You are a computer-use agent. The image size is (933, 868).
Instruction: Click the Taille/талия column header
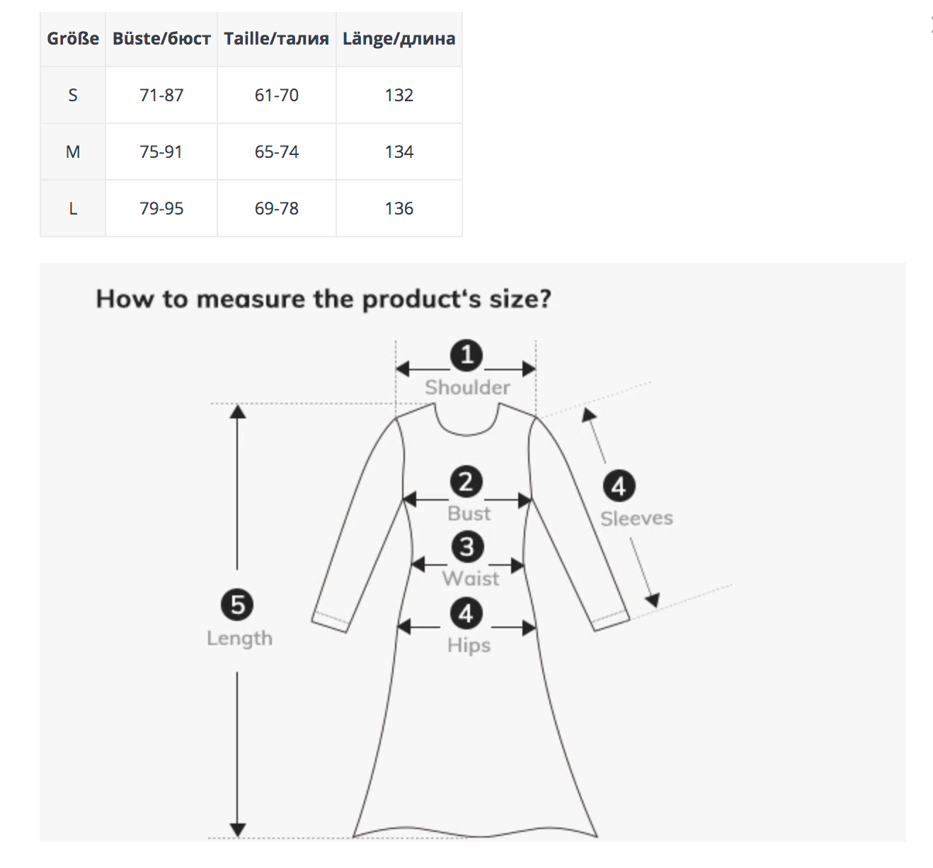(277, 39)
